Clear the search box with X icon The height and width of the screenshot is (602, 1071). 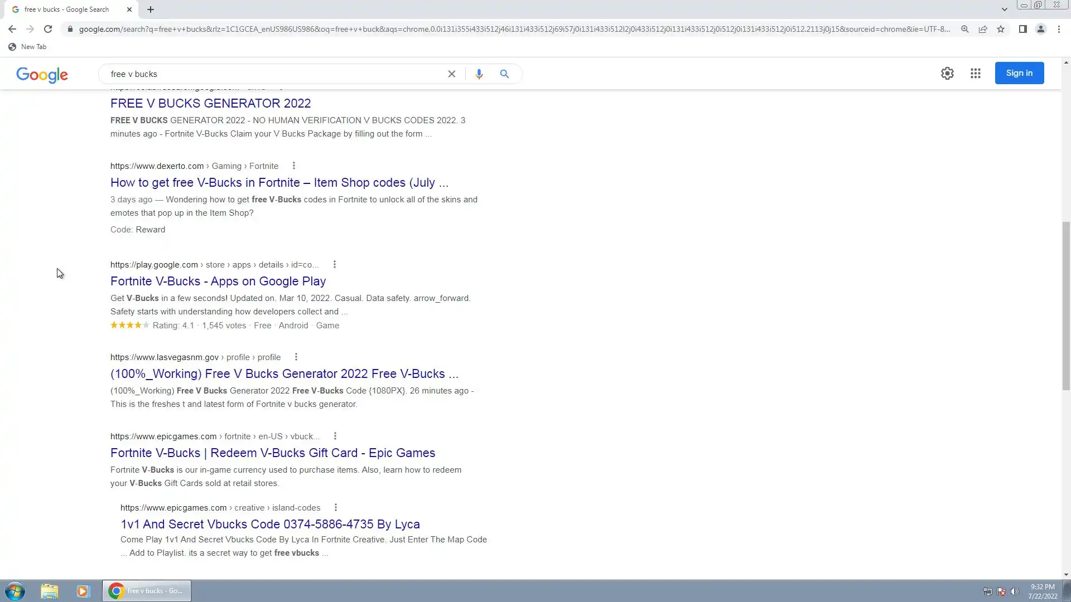(x=452, y=74)
